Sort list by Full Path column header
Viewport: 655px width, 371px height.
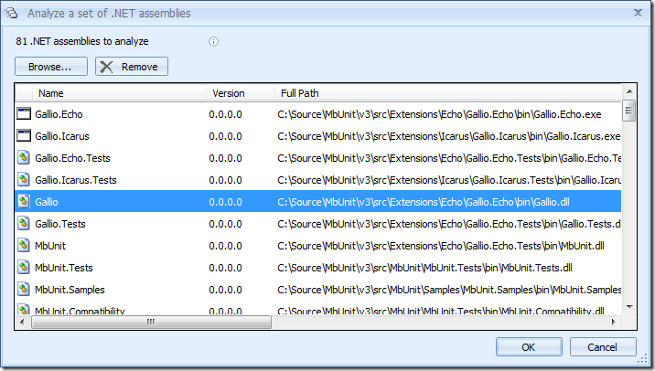tap(448, 93)
